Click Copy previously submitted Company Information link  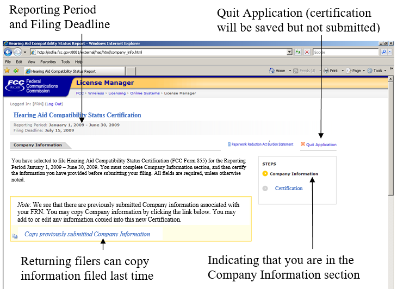(x=88, y=234)
